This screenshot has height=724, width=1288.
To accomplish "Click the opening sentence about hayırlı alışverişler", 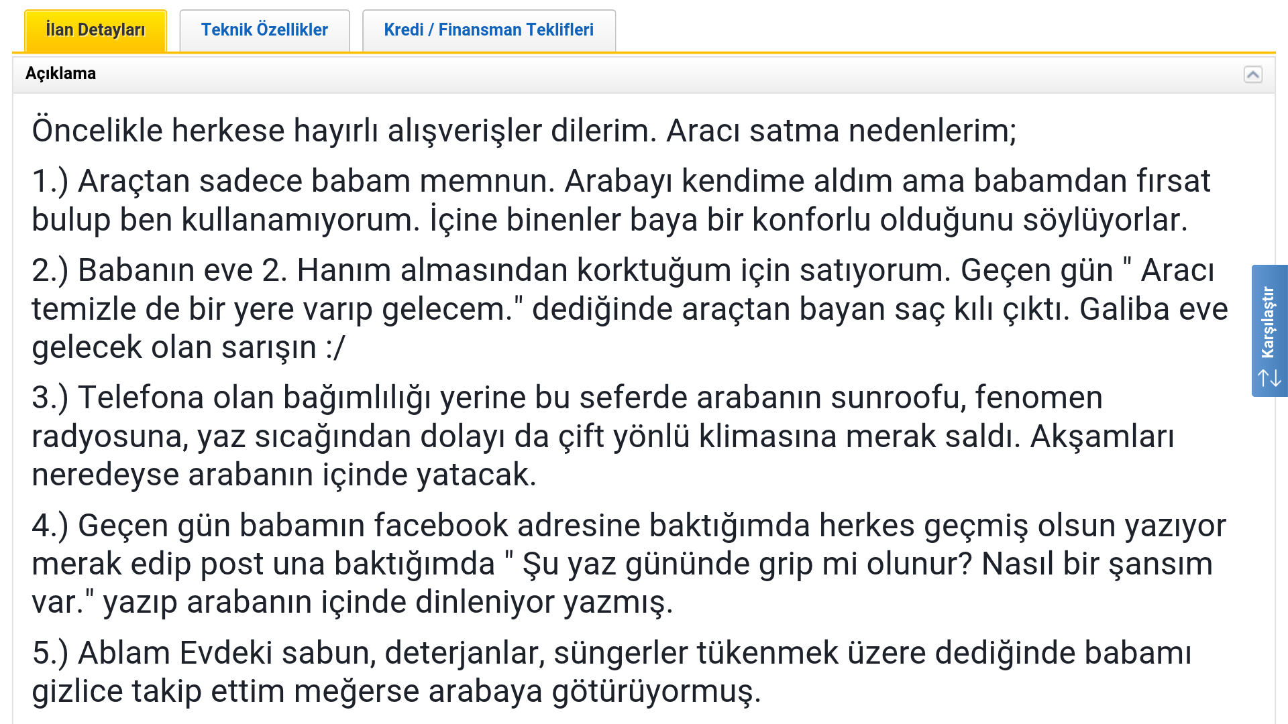I will point(343,130).
